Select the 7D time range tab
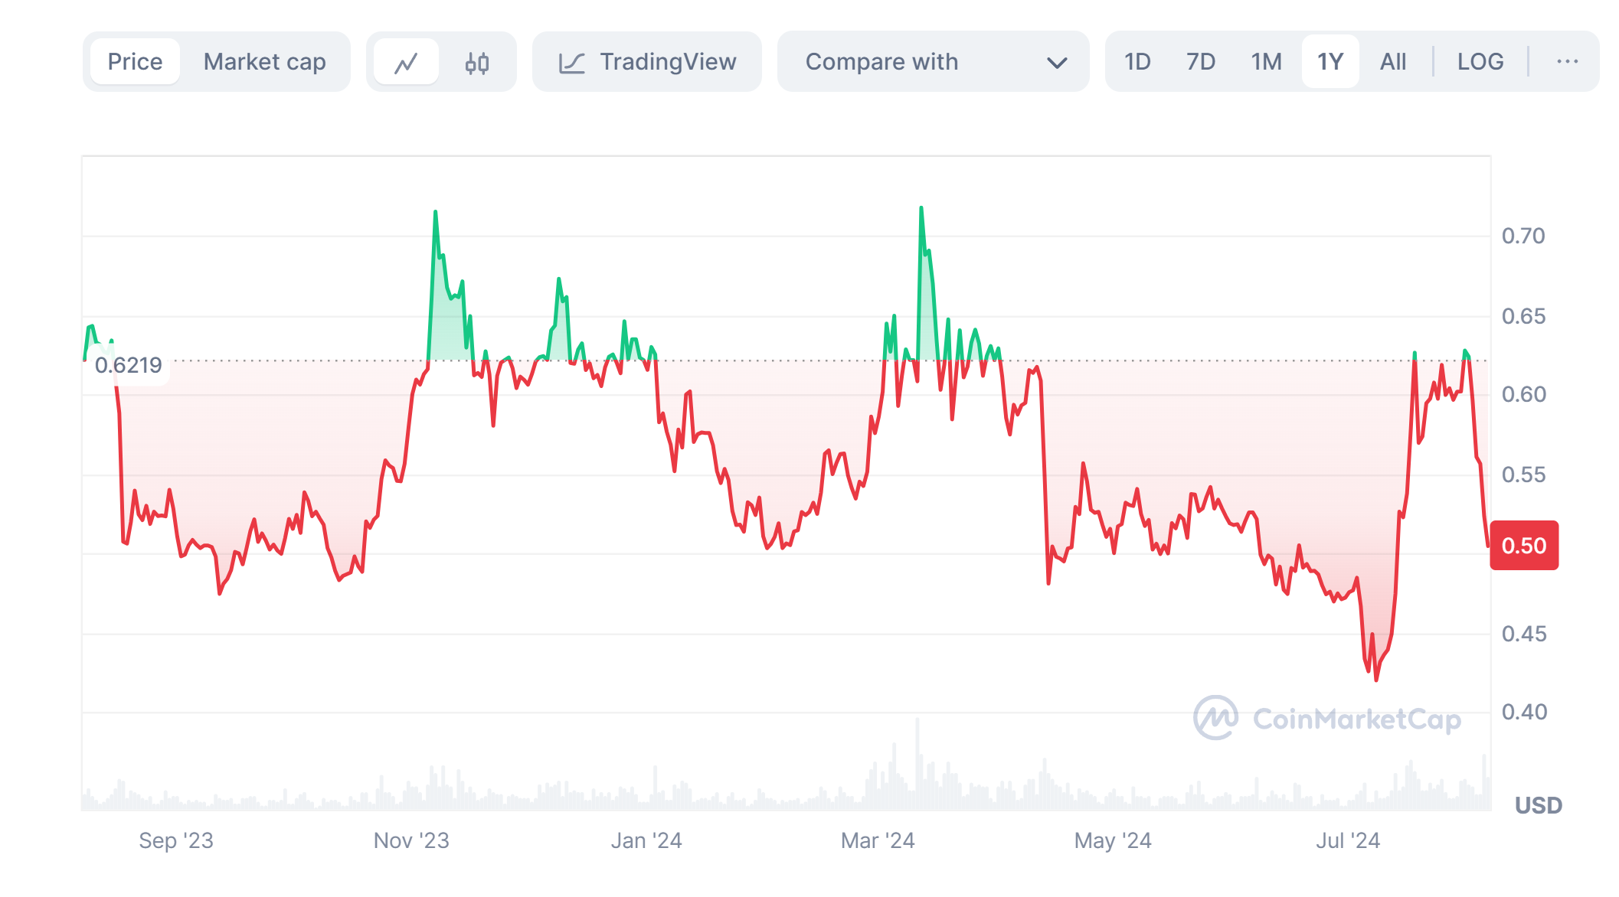 pyautogui.click(x=1201, y=62)
